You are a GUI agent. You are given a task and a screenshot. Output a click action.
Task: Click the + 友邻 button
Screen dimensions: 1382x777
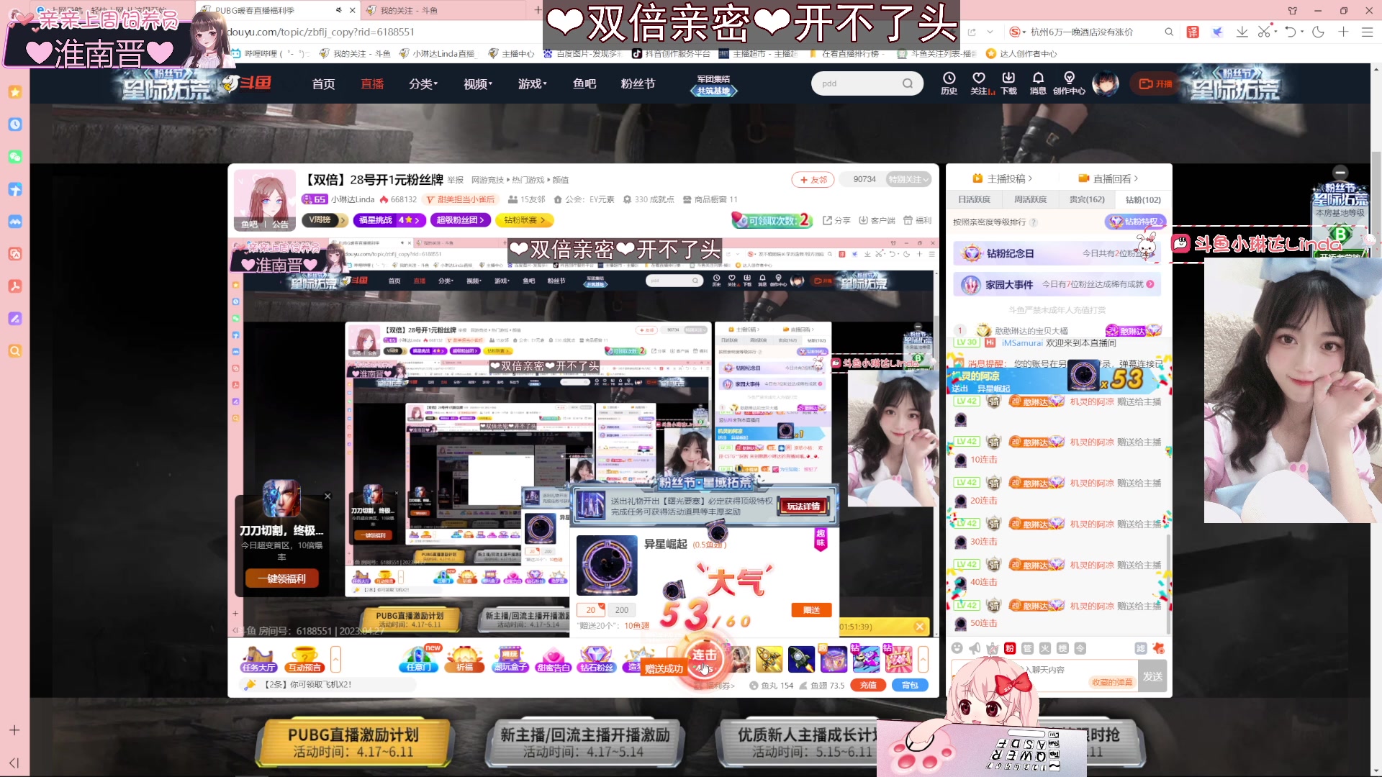pyautogui.click(x=813, y=179)
